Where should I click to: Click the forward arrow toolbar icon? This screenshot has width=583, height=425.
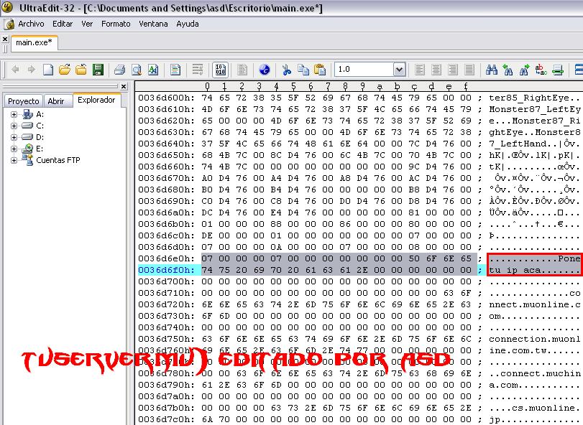31,70
